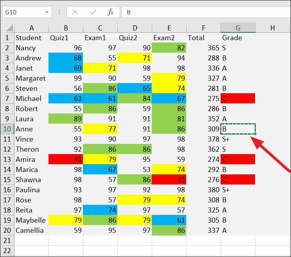Select column A header
Image resolution: width=291 pixels, height=257 pixels.
pos(32,28)
